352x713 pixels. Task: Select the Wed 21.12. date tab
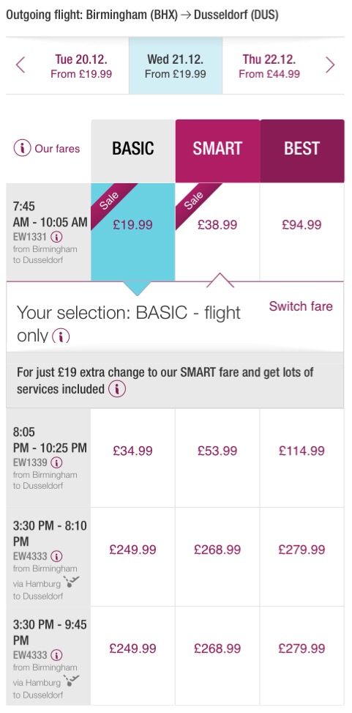pyautogui.click(x=176, y=66)
